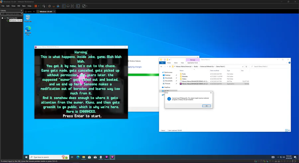Screen dimensions: 299x163
Task: Open Quick access in the navigation pane
Action: [168, 73]
